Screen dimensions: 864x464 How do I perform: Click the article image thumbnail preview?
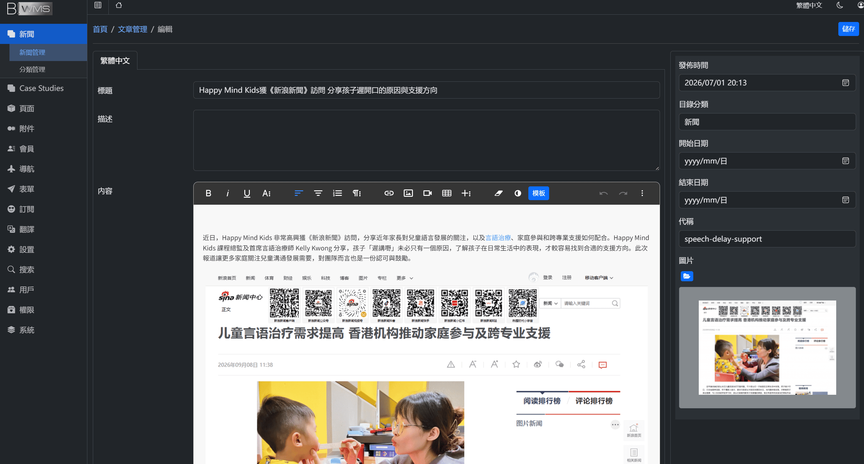(x=767, y=347)
